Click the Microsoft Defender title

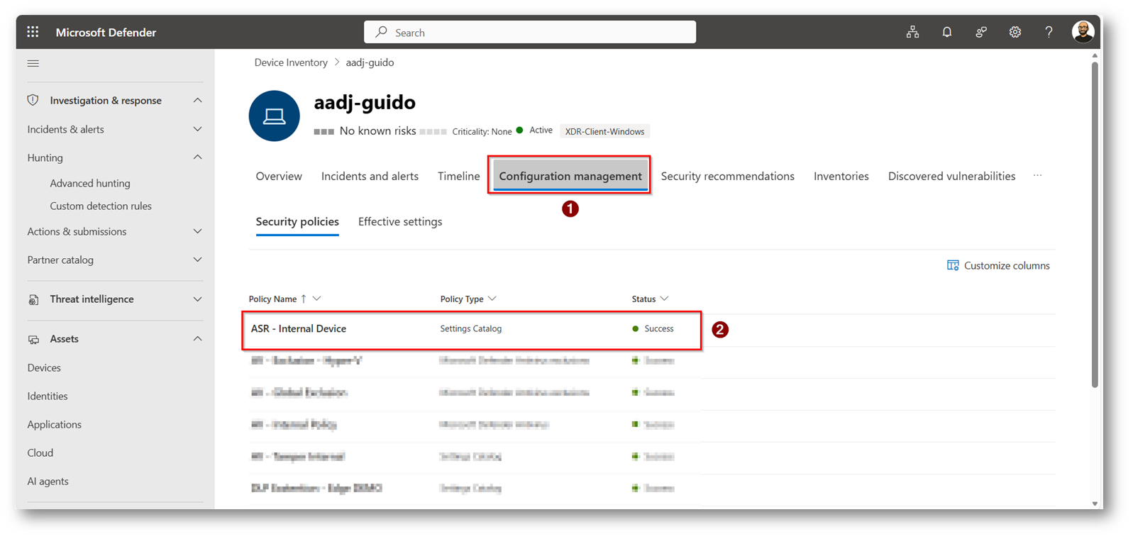[x=106, y=32]
